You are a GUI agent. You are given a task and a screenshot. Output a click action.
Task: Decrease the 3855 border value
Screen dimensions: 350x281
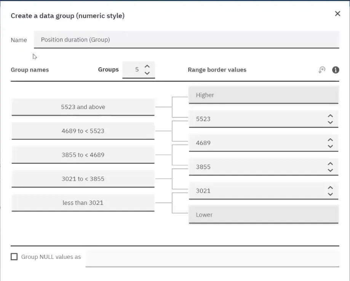(x=330, y=170)
